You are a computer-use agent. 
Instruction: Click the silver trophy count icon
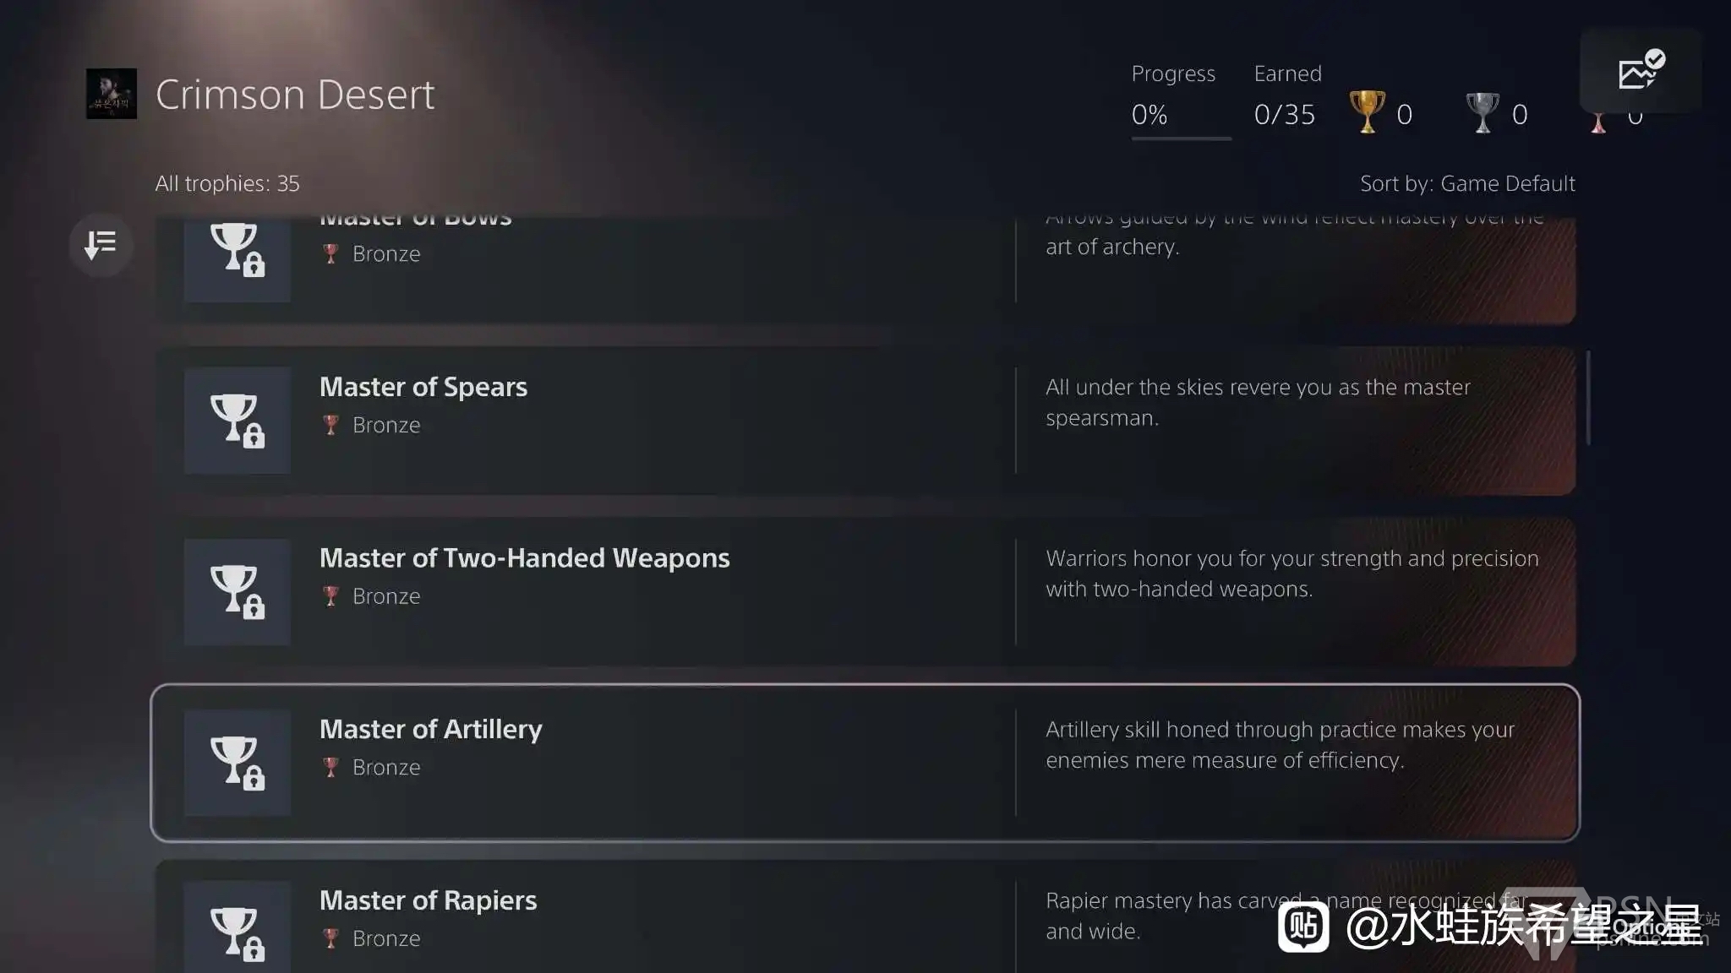pyautogui.click(x=1482, y=112)
